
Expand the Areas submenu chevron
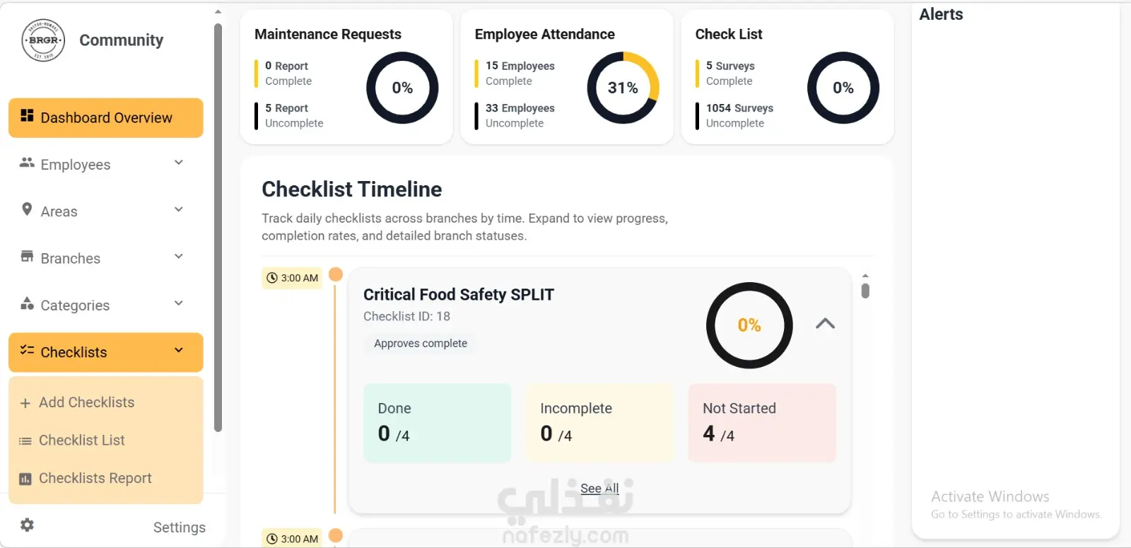click(179, 209)
